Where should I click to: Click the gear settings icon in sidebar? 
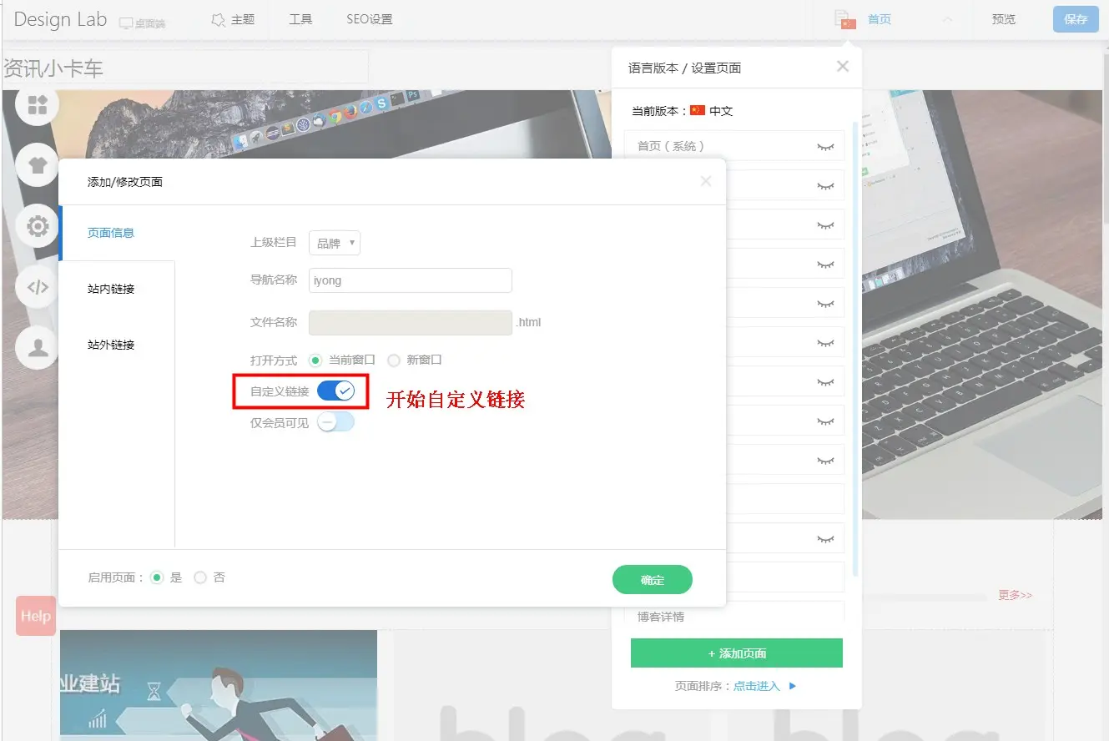click(x=38, y=226)
